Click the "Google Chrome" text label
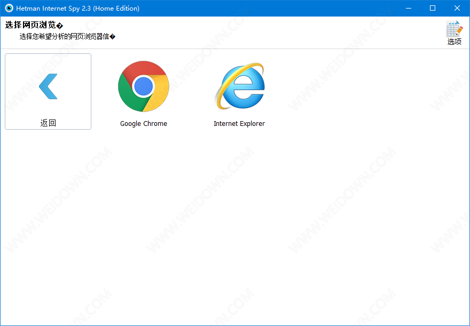Viewport: 470px width, 326px height. pos(144,124)
